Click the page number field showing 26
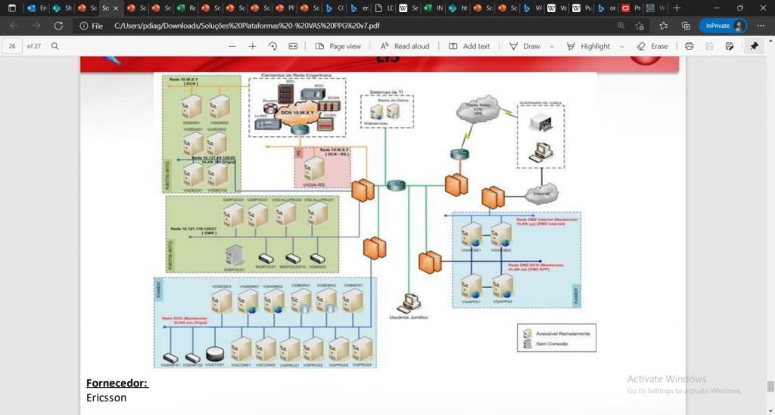This screenshot has height=415, width=775. (x=12, y=46)
